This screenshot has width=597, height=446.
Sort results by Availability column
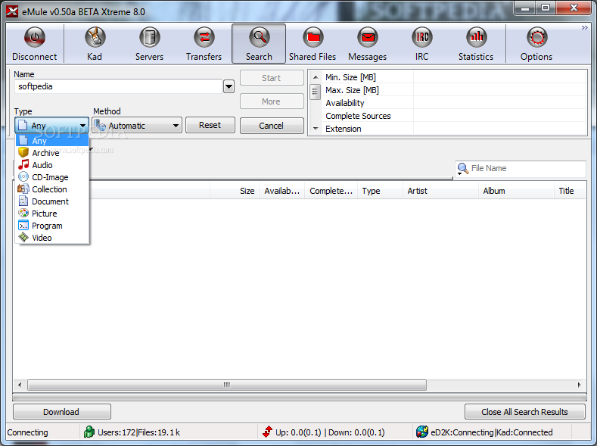282,191
